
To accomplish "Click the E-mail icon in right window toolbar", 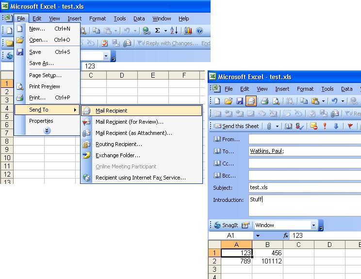I will coord(251,101).
